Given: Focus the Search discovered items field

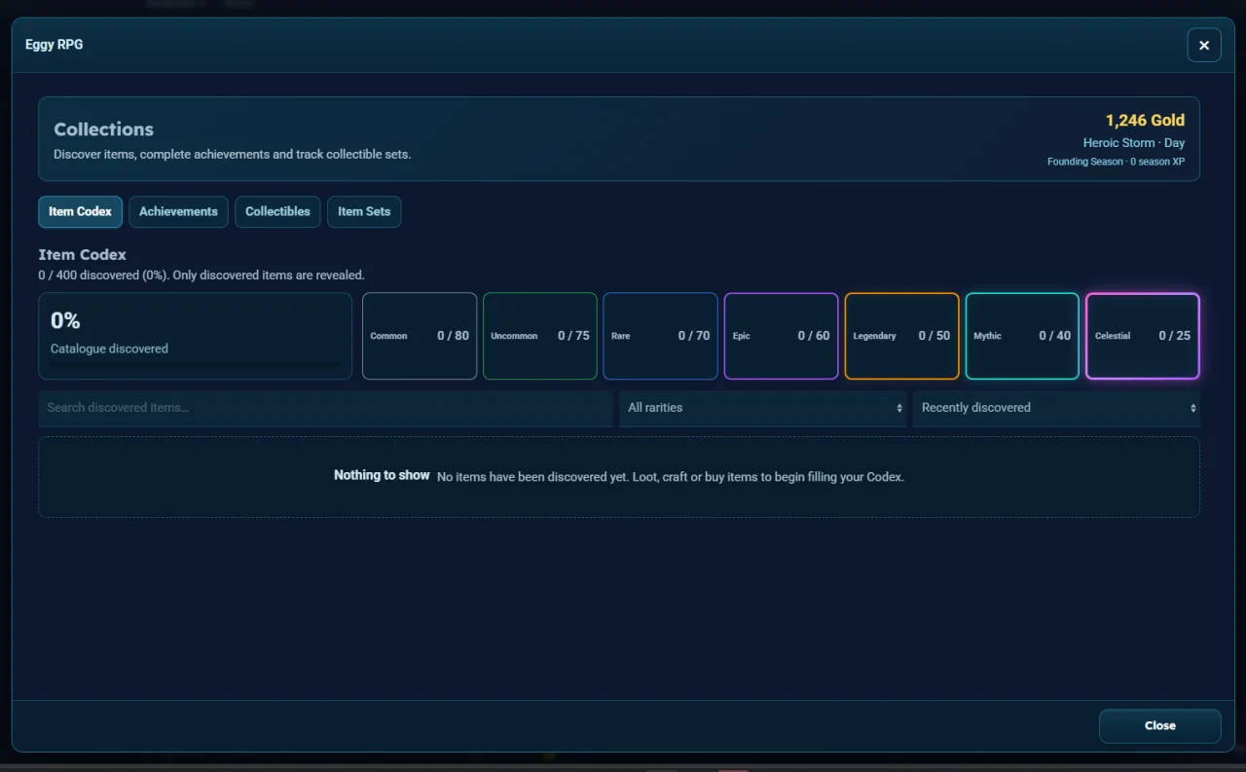Looking at the screenshot, I should (x=325, y=408).
